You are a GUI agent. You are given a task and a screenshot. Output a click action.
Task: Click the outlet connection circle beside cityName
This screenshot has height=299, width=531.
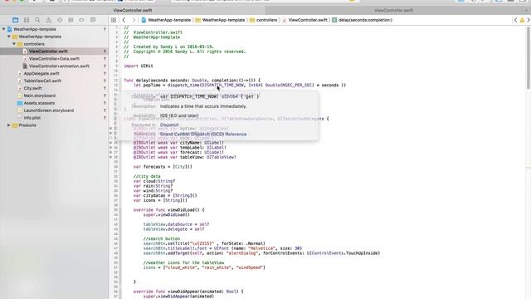tap(110, 143)
